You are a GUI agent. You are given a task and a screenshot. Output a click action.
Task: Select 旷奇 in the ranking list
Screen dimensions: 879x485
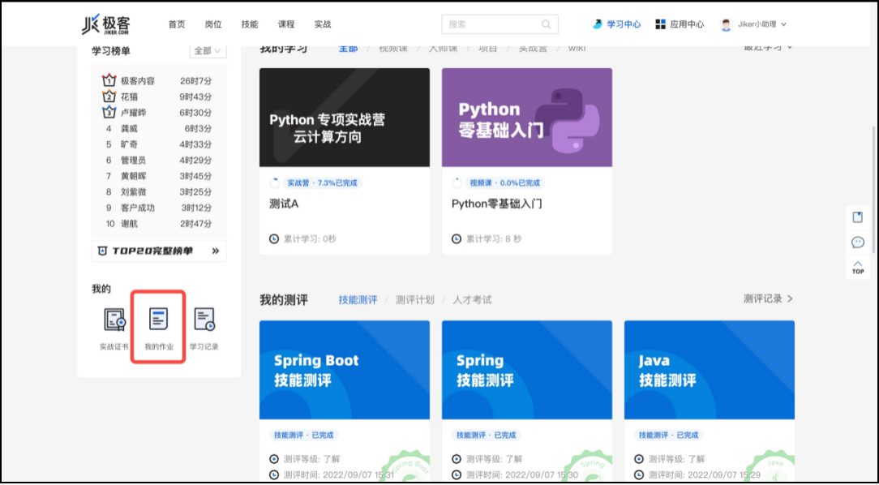click(x=129, y=144)
